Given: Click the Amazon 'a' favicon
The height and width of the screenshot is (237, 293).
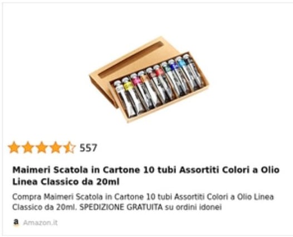Looking at the screenshot, I should click(17, 223).
